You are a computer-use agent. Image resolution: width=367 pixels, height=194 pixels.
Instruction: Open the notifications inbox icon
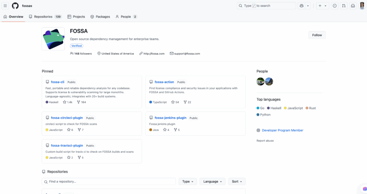point(353,6)
